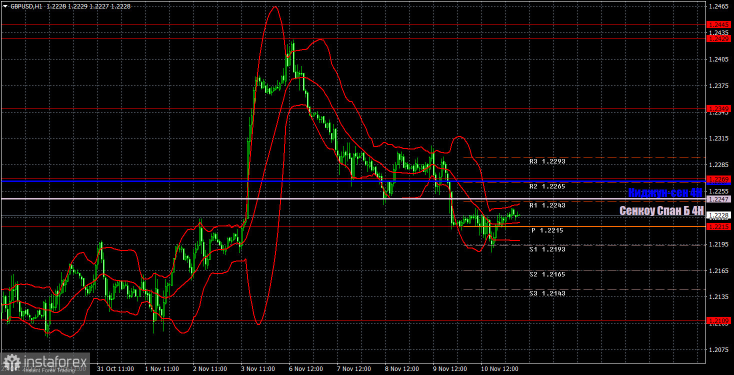734x375 pixels.
Task: Click the 1.2247 Senkou Span price label
Action: (719, 199)
